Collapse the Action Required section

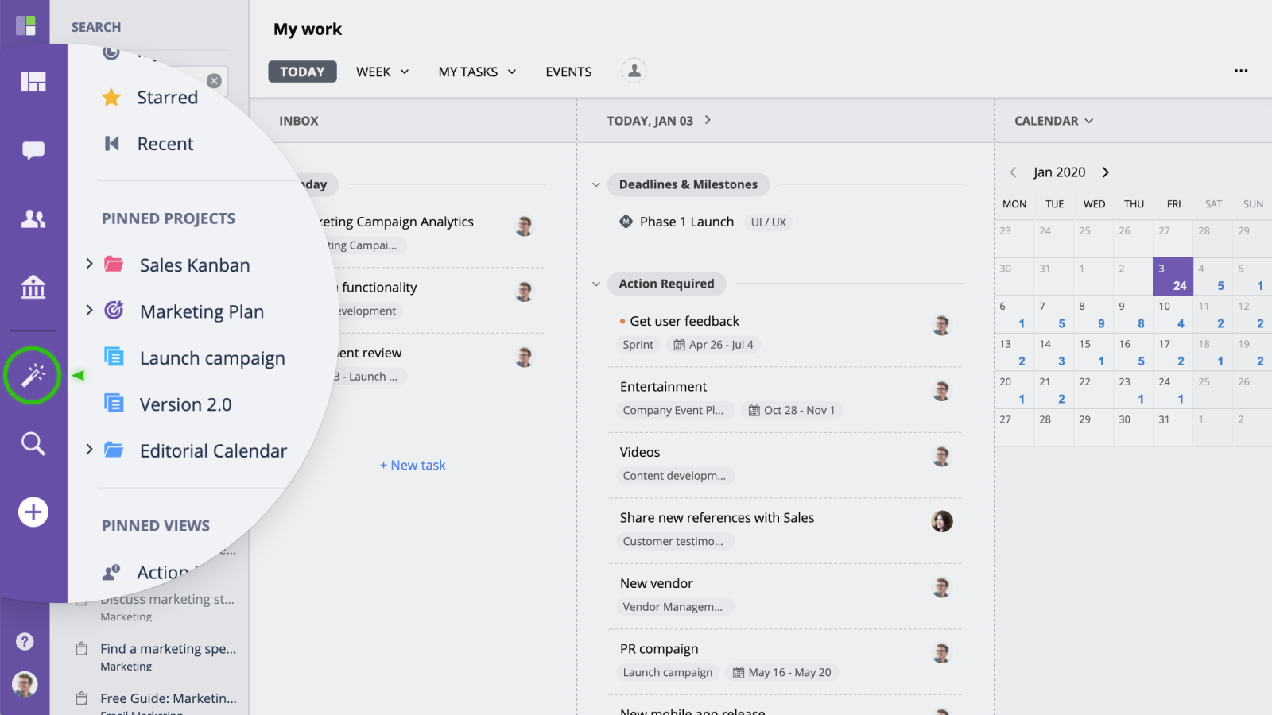pos(596,284)
